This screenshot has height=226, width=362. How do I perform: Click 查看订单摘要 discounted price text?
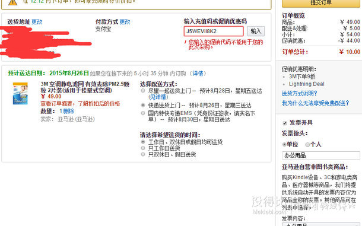[80, 103]
